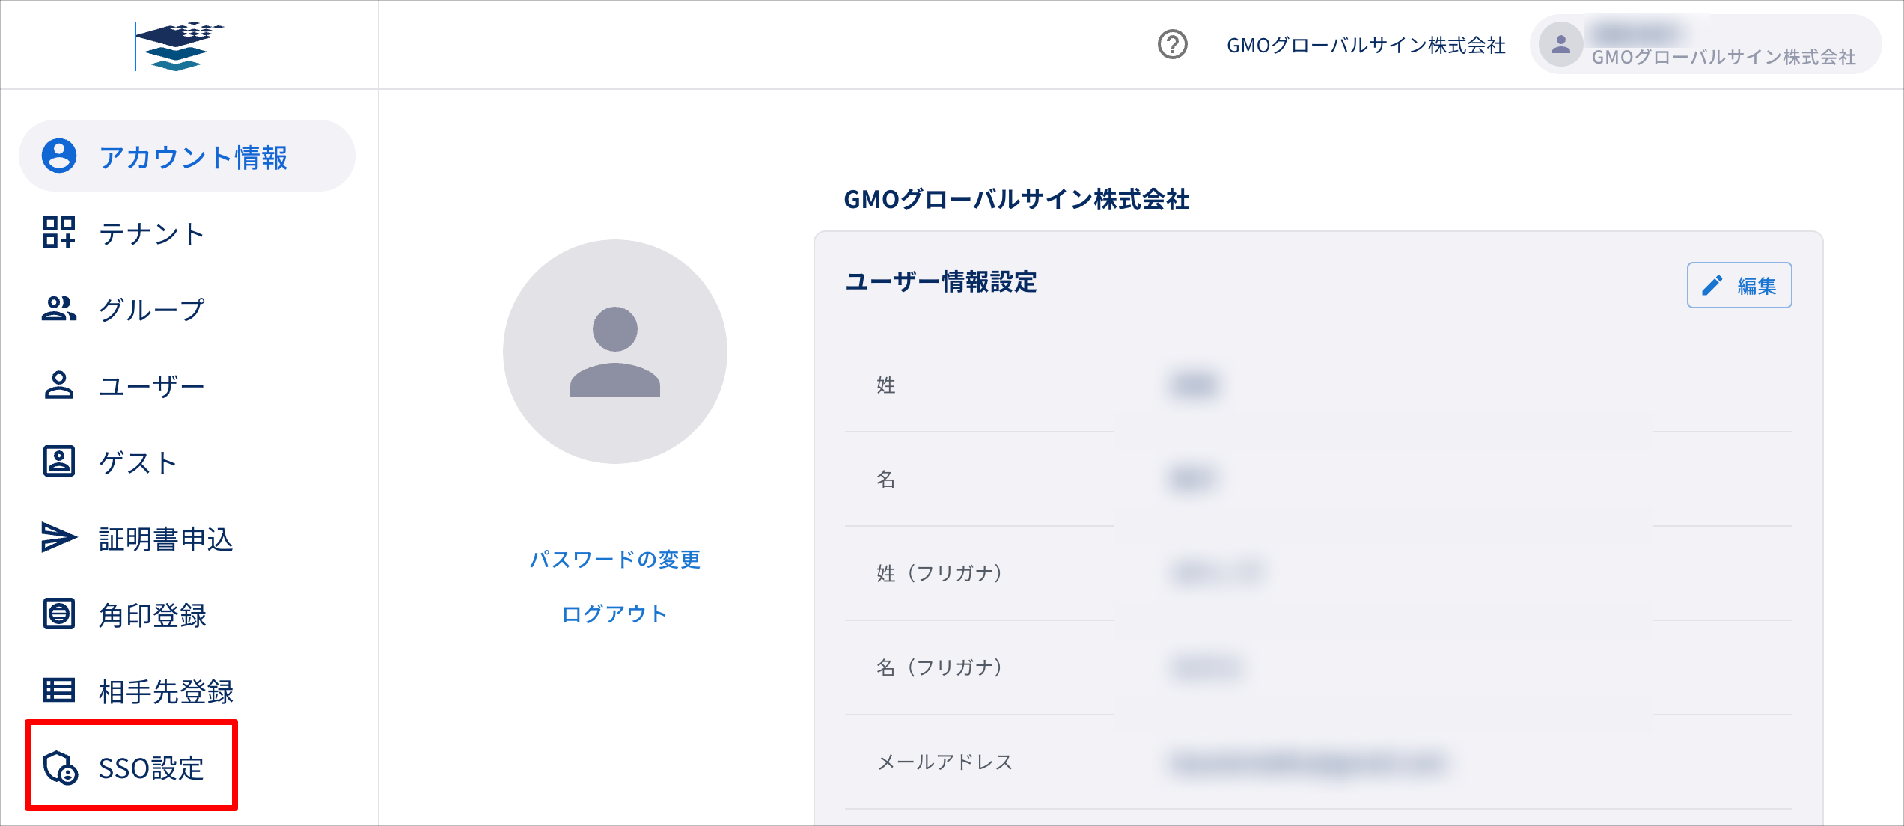This screenshot has height=826, width=1904.
Task: Open 証明書申込 menu entry
Action: click(x=187, y=538)
